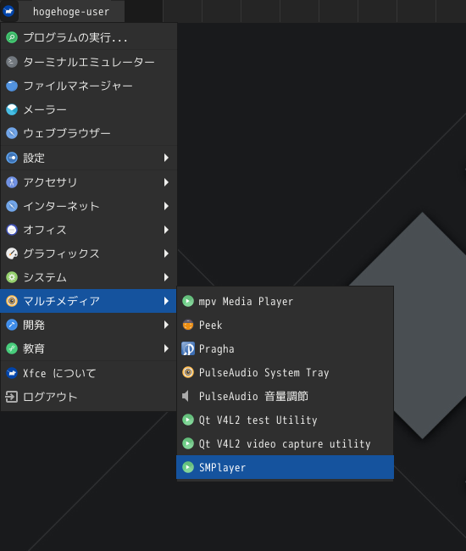Screen dimensions: 466x551
Task: Click the Xfce について mouse icon
Action: point(12,373)
